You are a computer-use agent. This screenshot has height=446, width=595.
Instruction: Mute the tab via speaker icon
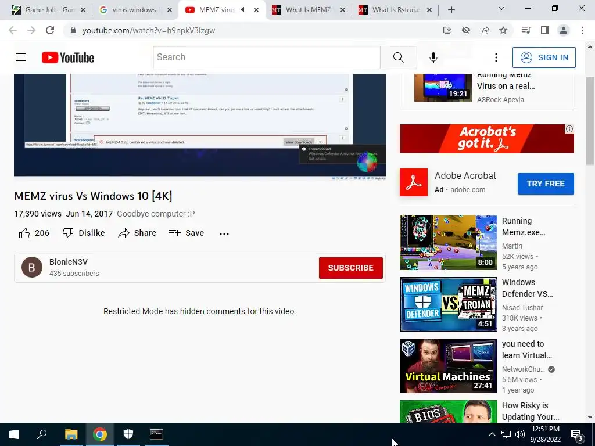[243, 10]
